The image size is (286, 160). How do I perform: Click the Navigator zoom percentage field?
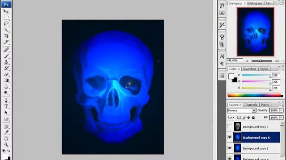pos(235,60)
